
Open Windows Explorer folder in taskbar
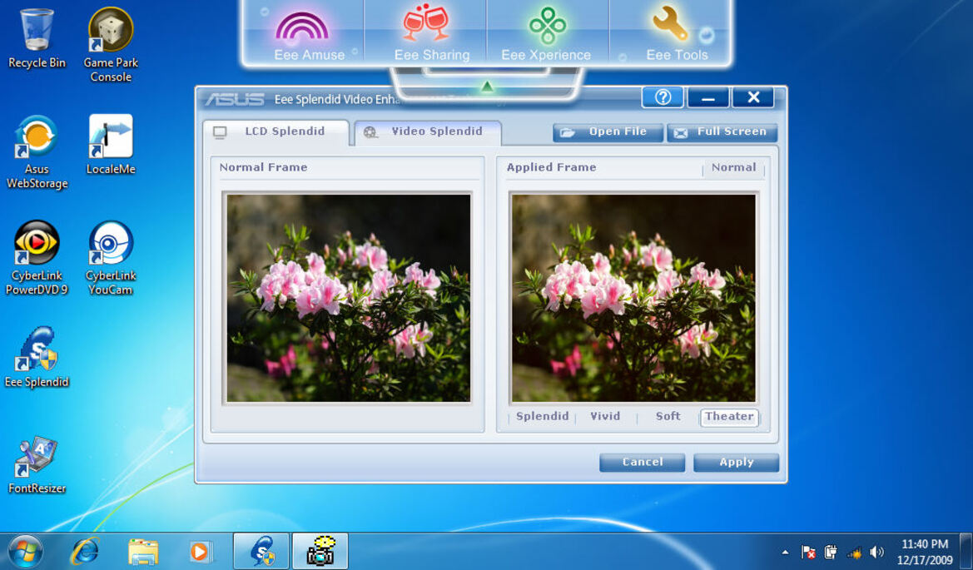pos(142,552)
